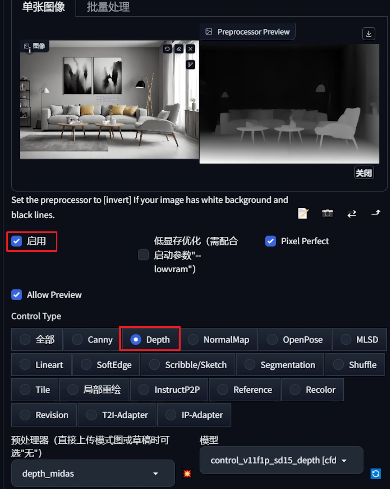Image resolution: width=390 pixels, height=489 pixels.
Task: Enable the 低显存优化 lowvram checkbox
Action: 143,255
